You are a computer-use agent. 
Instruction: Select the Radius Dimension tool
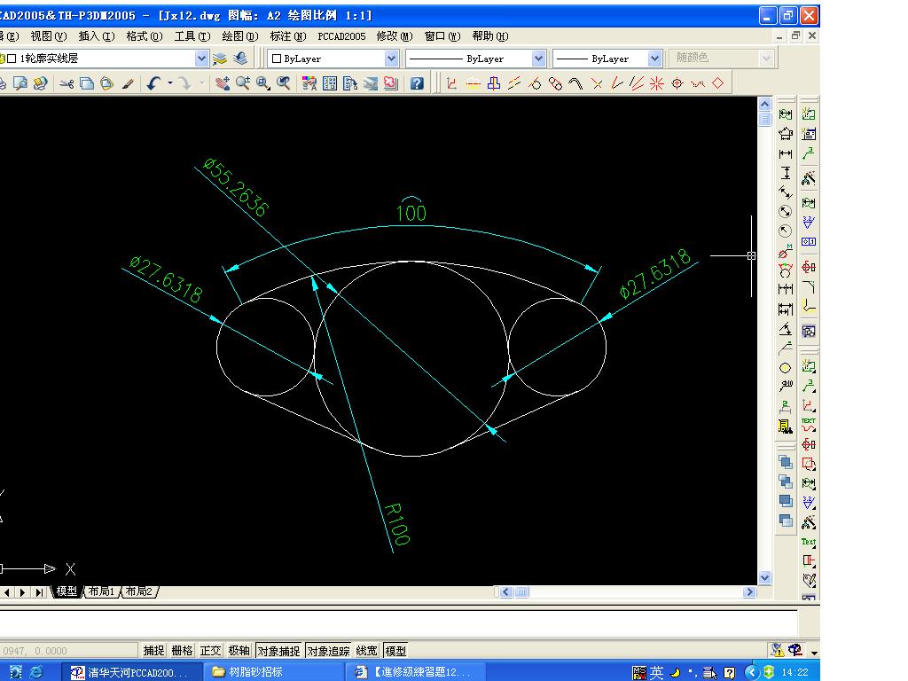click(x=786, y=231)
